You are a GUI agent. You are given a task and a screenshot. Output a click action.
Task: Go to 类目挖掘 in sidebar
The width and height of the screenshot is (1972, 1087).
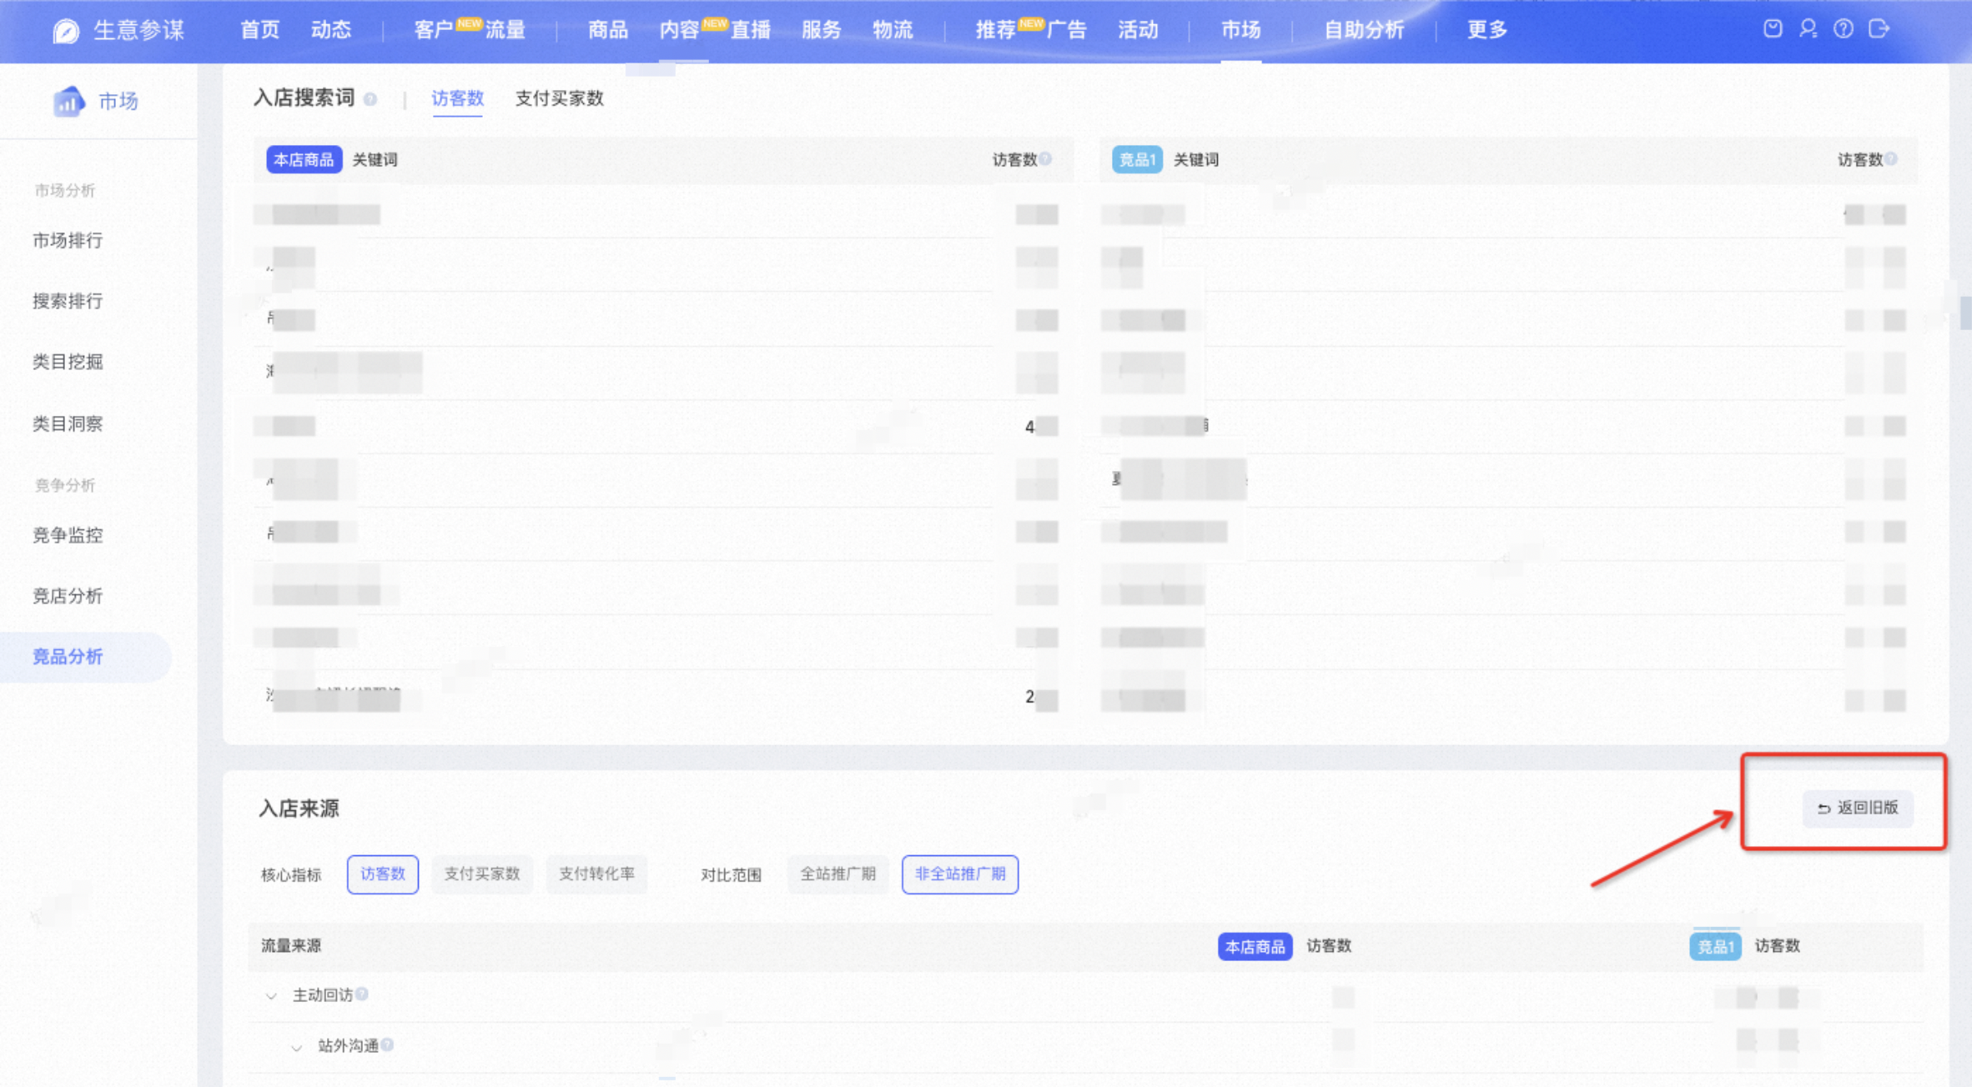point(68,362)
